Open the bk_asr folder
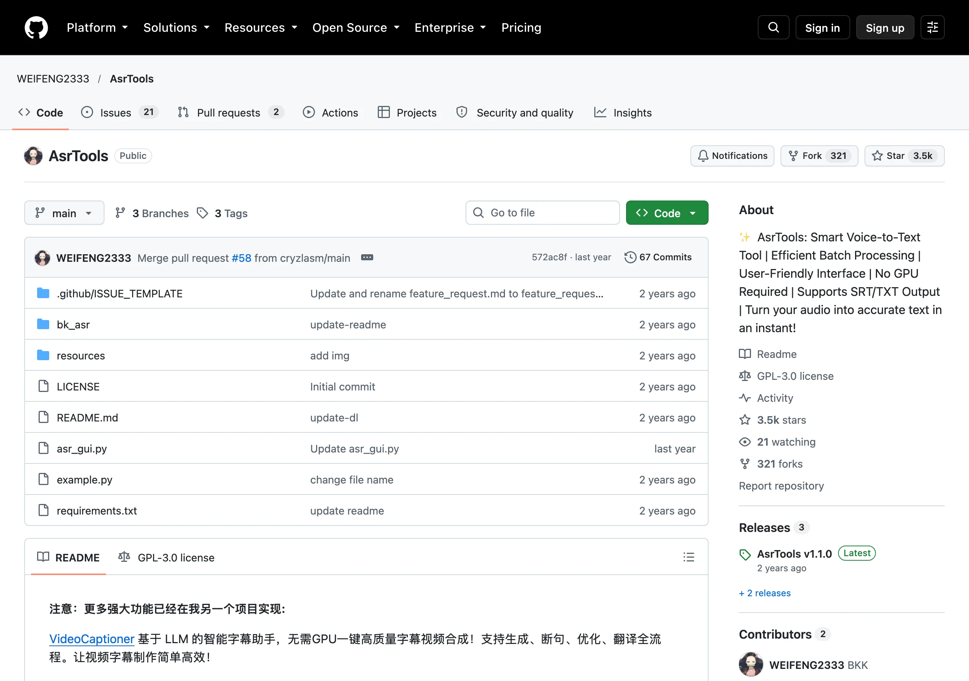Screen dimensions: 969x681 [x=73, y=325]
